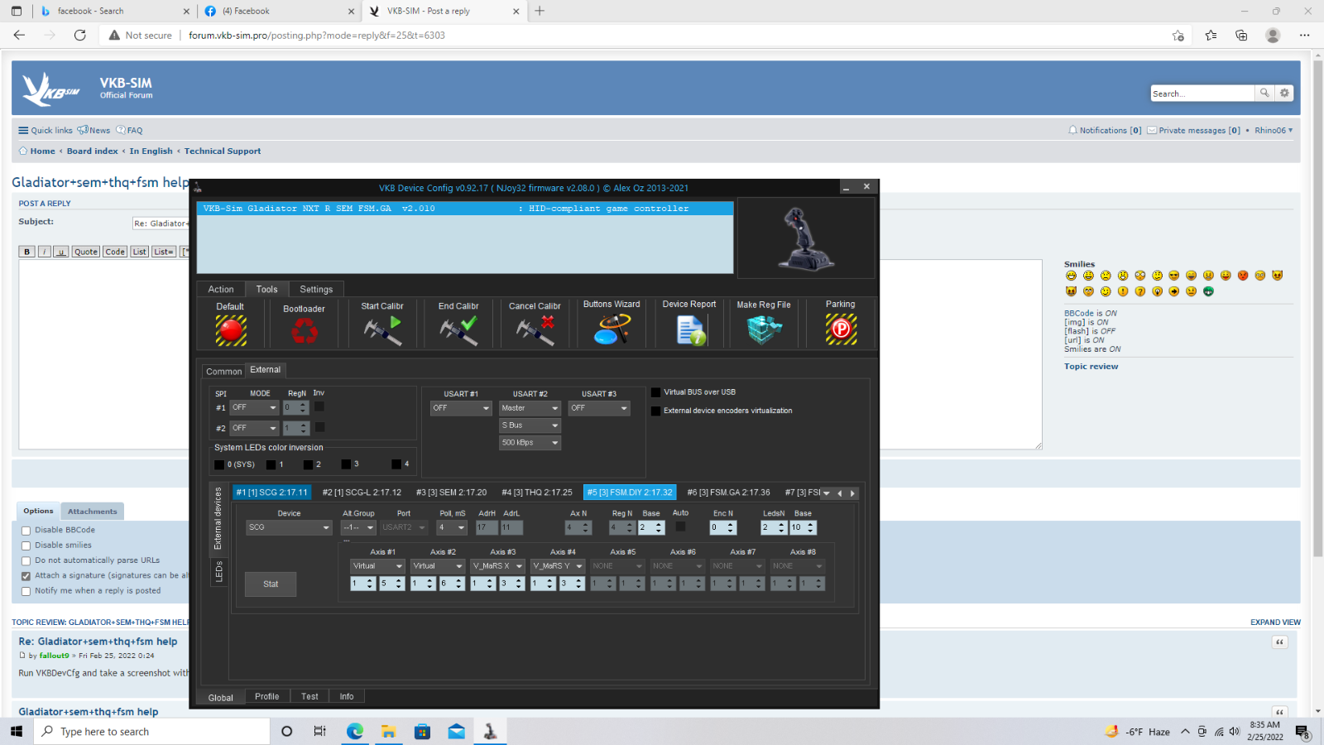The image size is (1324, 745).
Task: Activate the Parking function icon
Action: coord(841,329)
